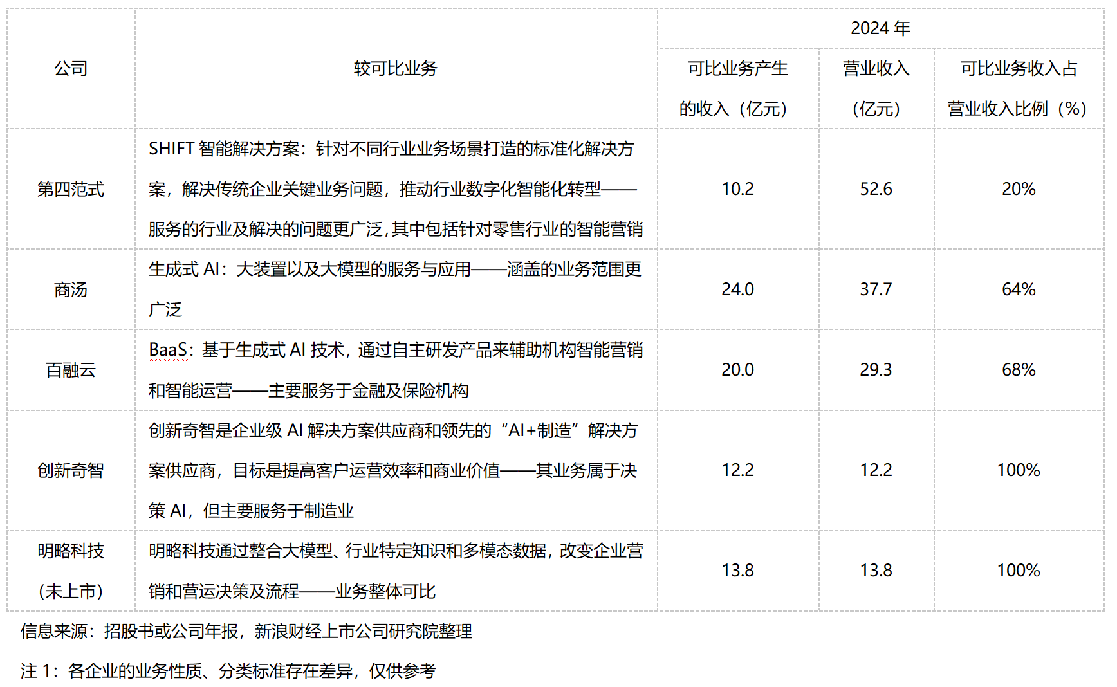This screenshot has width=1117, height=687.
Task: Click the 创新奇智 AI+制造 description
Action: click(x=396, y=470)
